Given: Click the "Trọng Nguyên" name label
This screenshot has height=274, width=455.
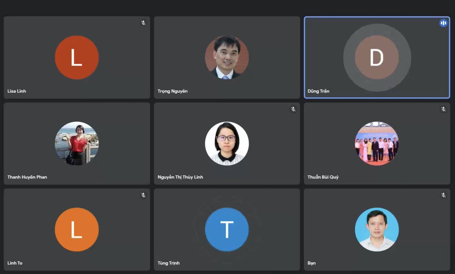Looking at the screenshot, I should tap(173, 91).
